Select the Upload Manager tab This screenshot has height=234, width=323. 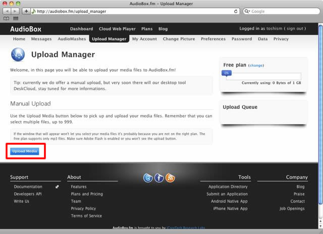pyautogui.click(x=109, y=39)
